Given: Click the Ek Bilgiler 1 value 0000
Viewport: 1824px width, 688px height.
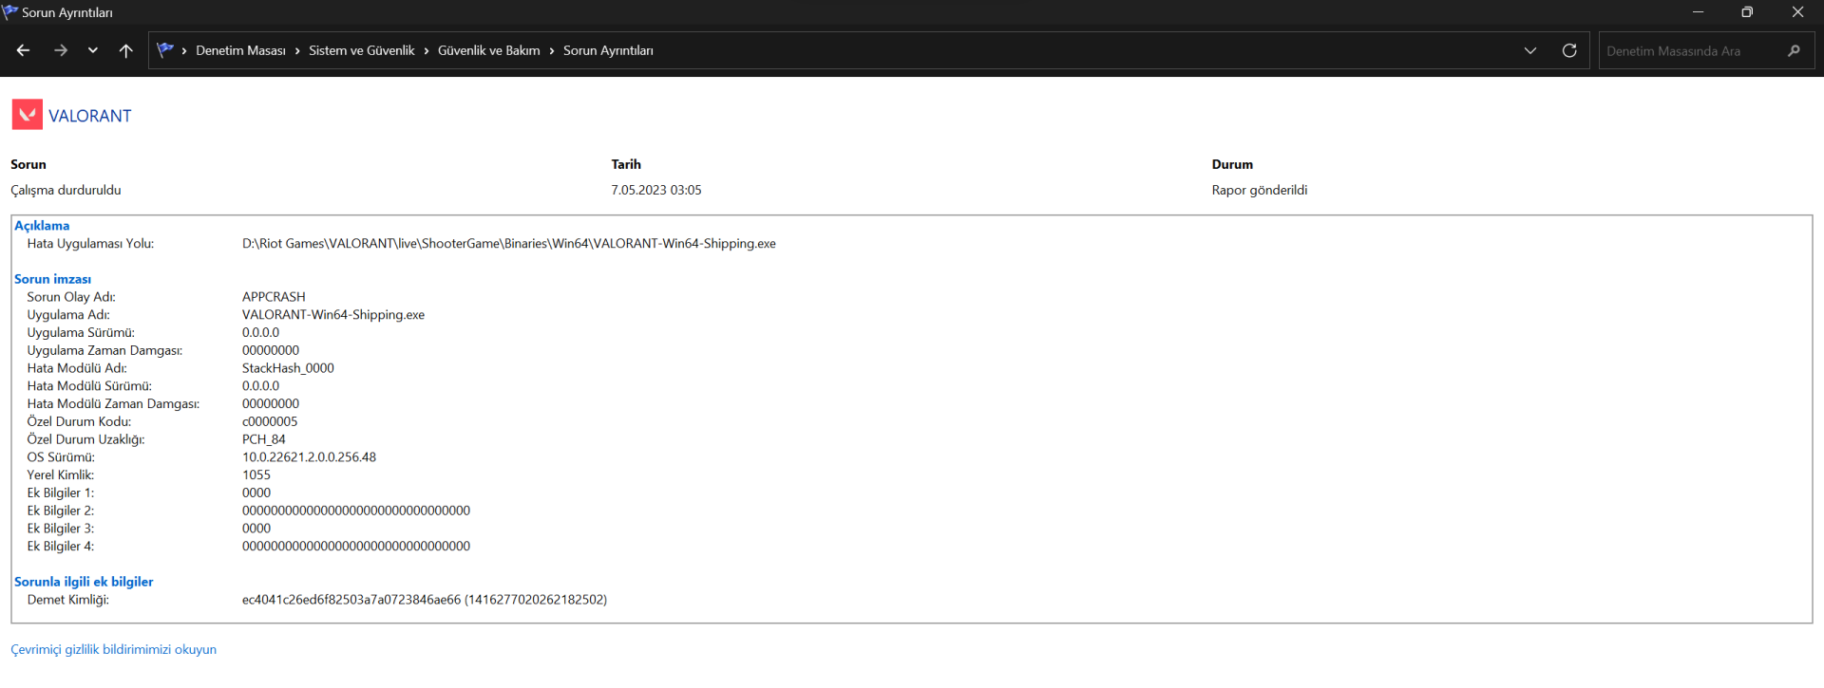Looking at the screenshot, I should (x=256, y=493).
